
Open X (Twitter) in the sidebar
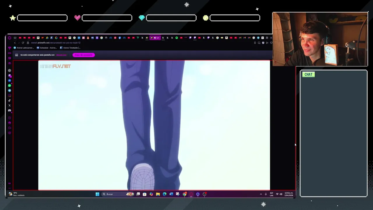click(9, 105)
